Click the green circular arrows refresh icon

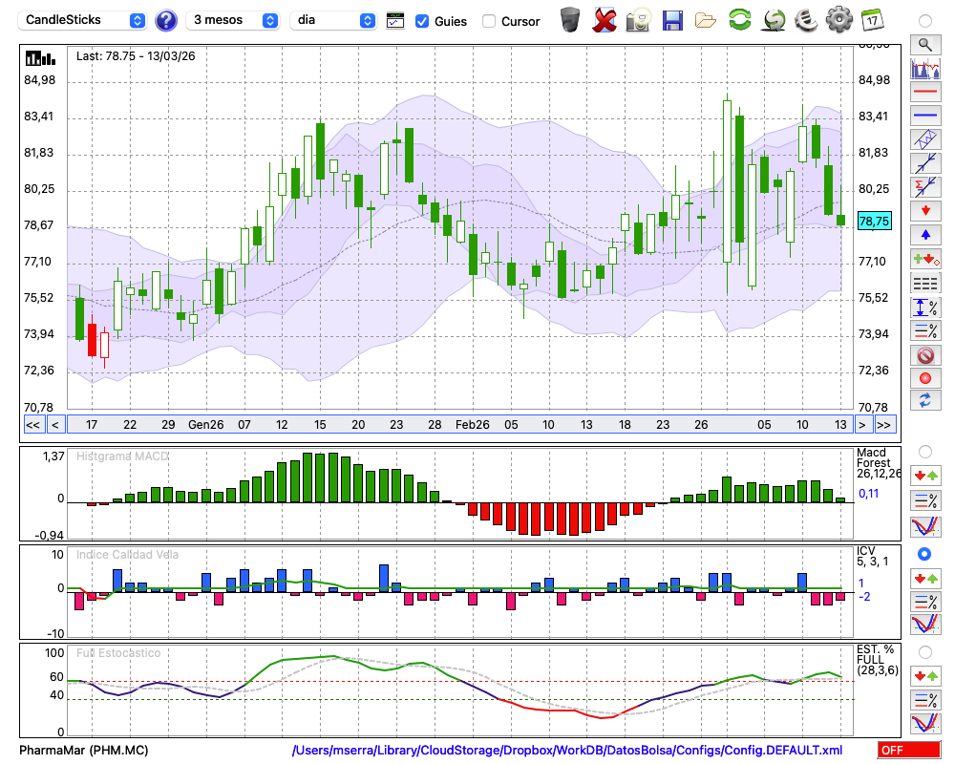click(x=739, y=19)
